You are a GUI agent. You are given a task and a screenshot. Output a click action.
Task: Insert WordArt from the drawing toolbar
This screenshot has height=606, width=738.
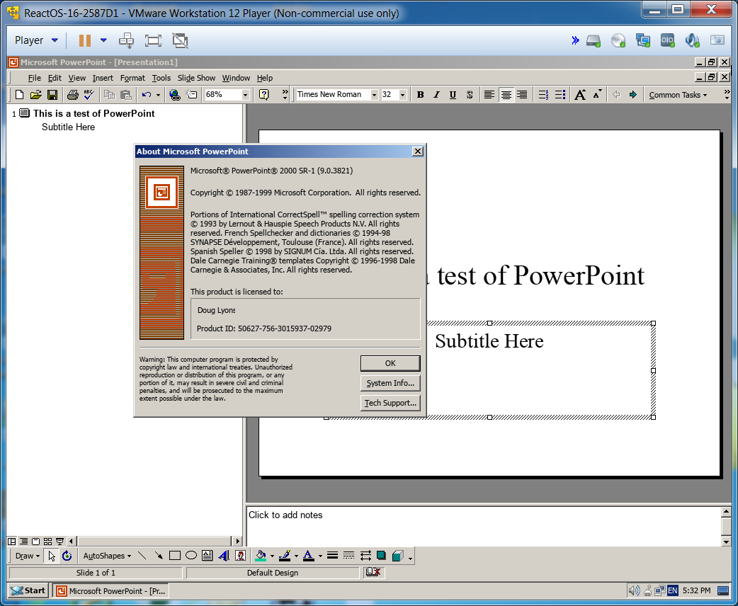click(224, 556)
